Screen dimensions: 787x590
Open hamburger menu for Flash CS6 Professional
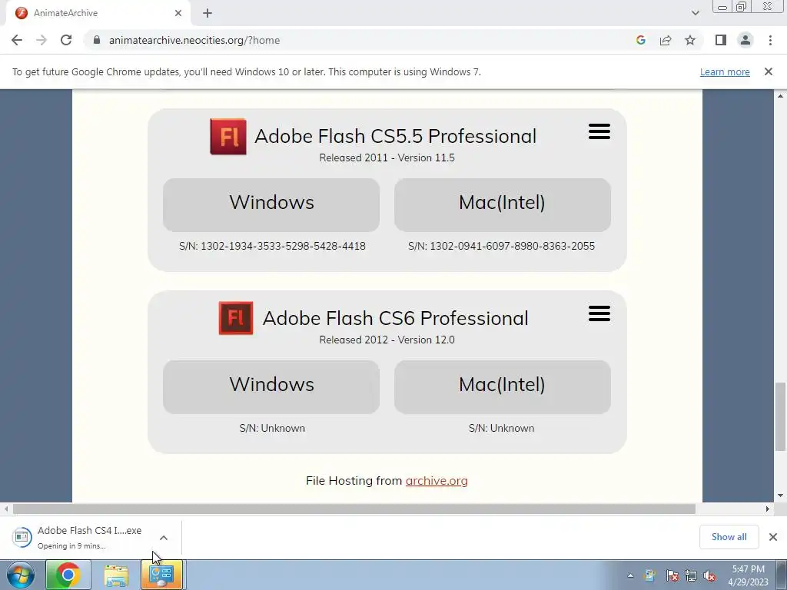[599, 313]
